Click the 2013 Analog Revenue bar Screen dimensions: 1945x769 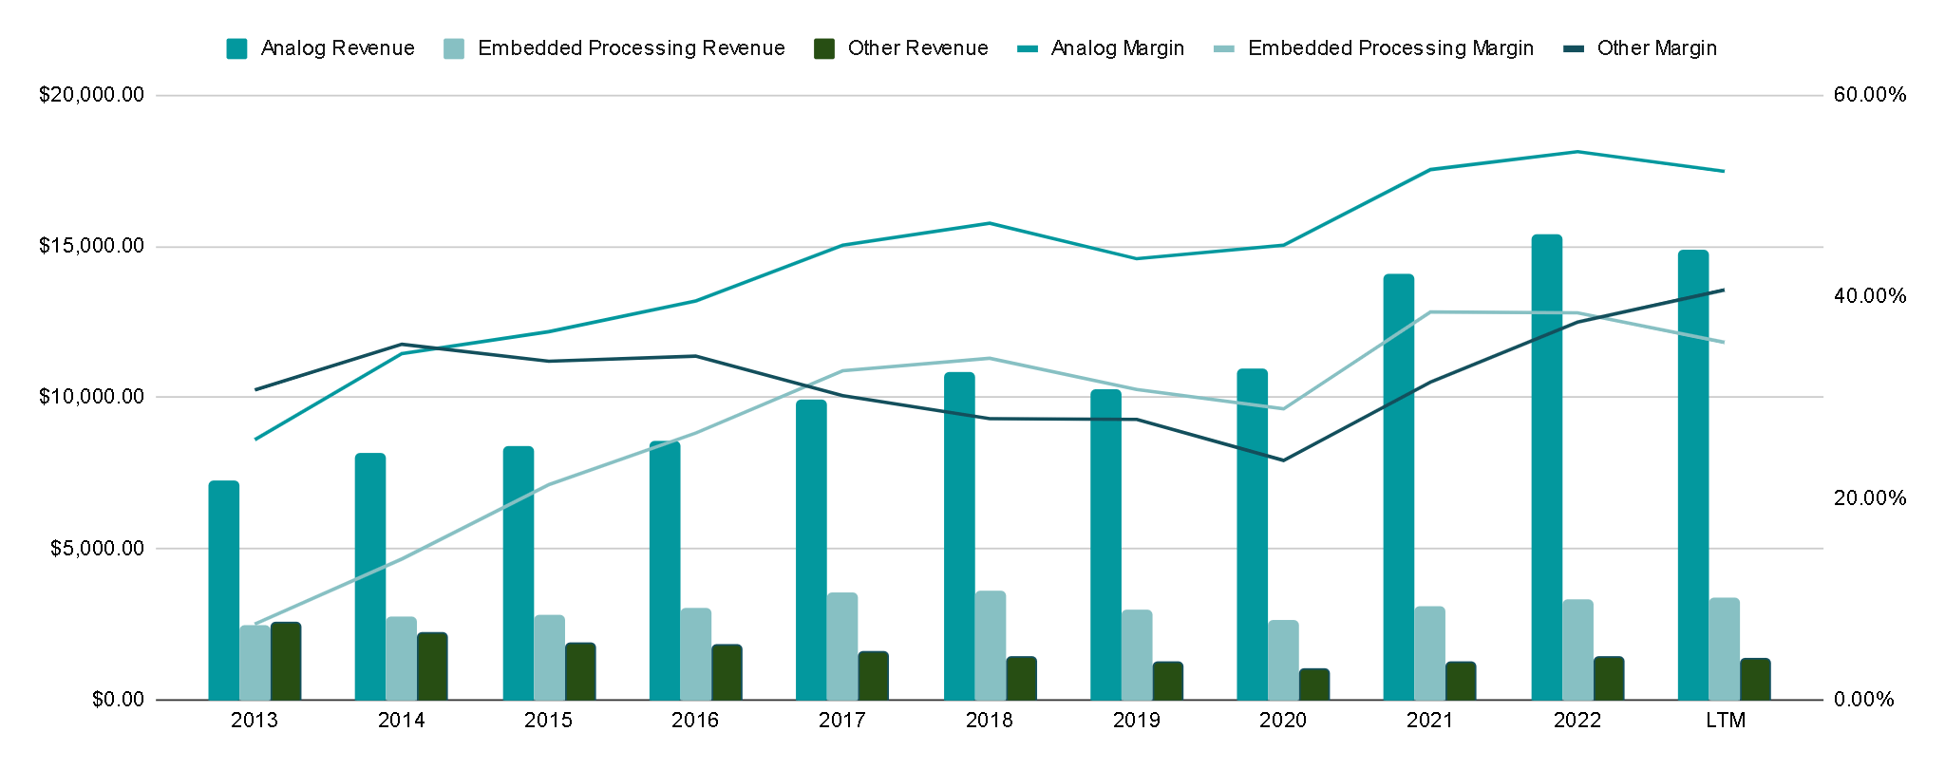tap(224, 591)
